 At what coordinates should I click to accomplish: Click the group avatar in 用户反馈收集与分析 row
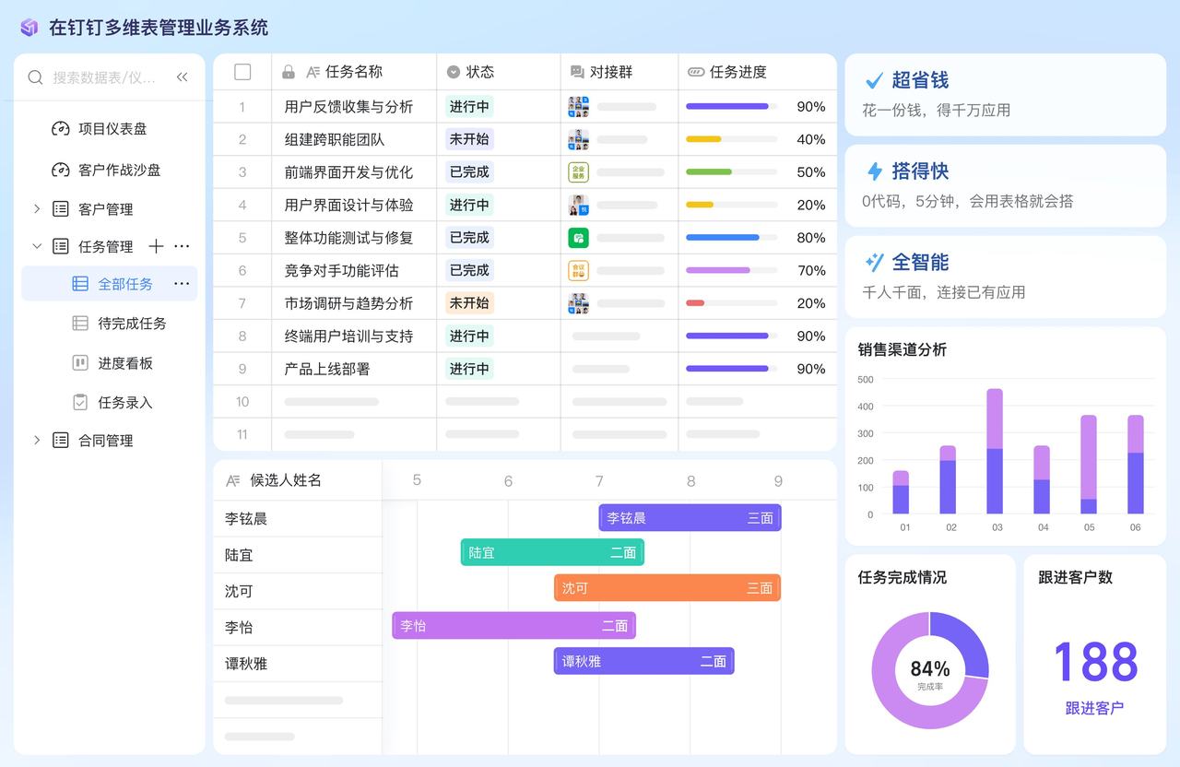[578, 107]
